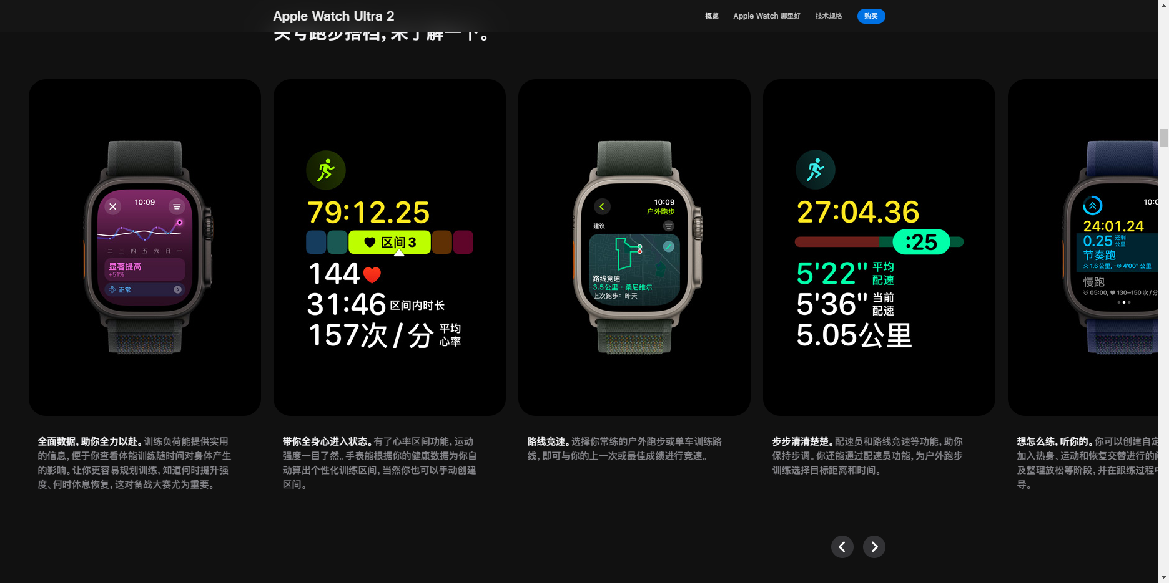Click the close X on the first watch screen

click(112, 206)
